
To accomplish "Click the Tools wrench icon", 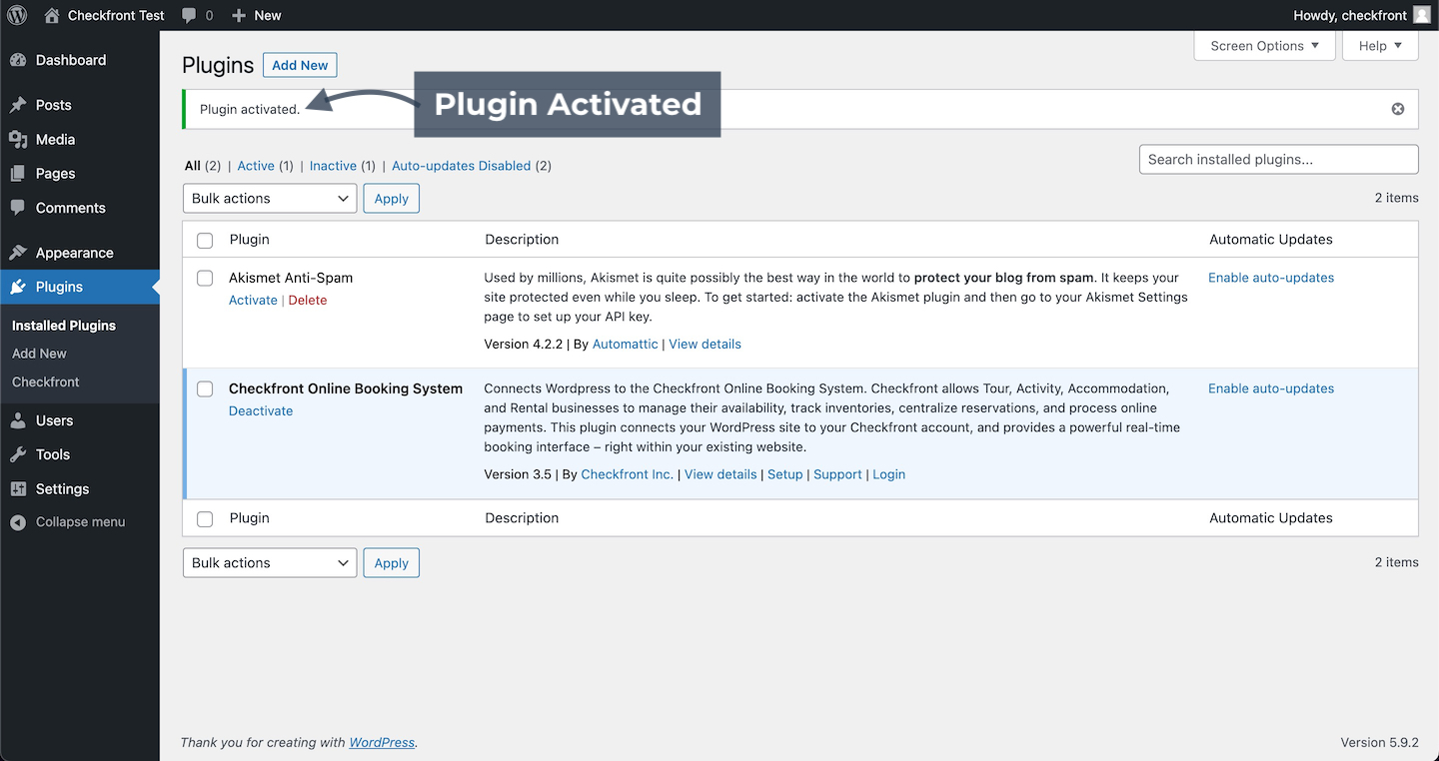I will [x=18, y=454].
